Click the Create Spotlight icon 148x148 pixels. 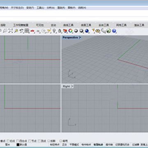[93, 31]
